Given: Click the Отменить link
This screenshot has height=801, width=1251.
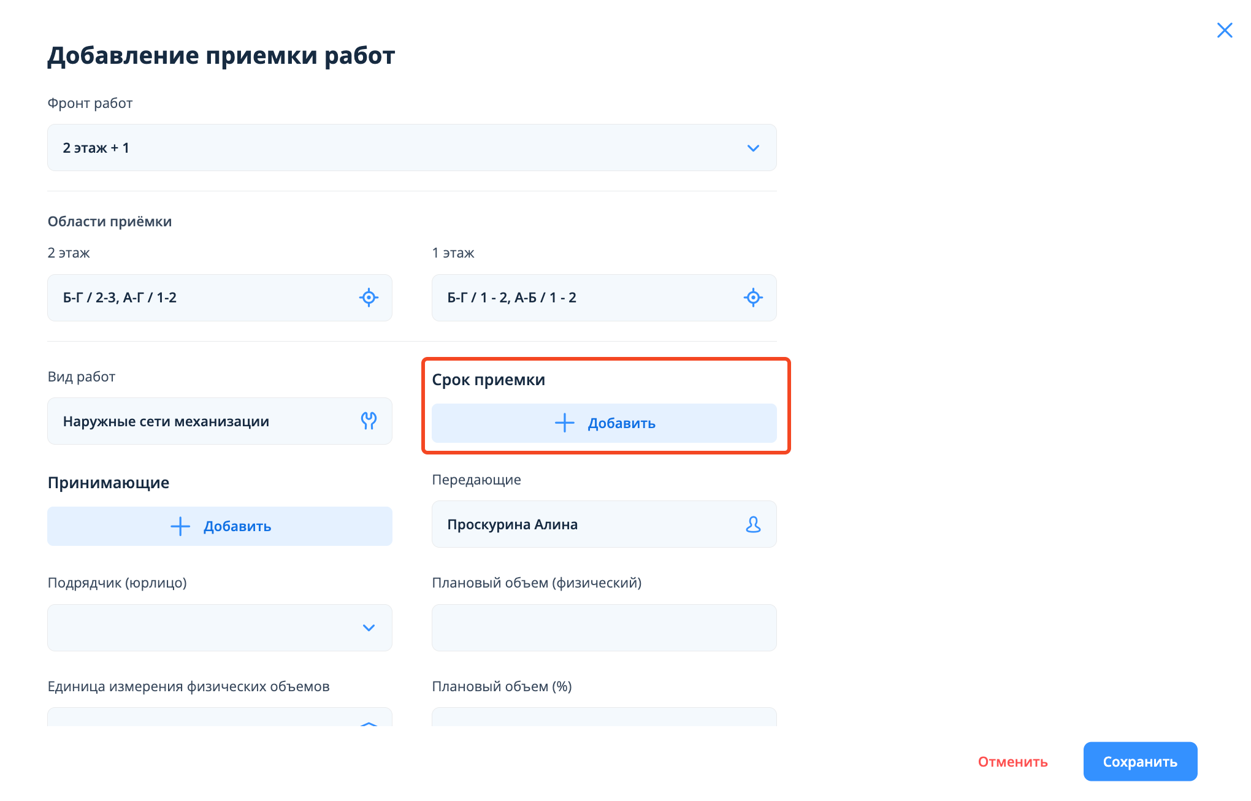Looking at the screenshot, I should point(1012,762).
